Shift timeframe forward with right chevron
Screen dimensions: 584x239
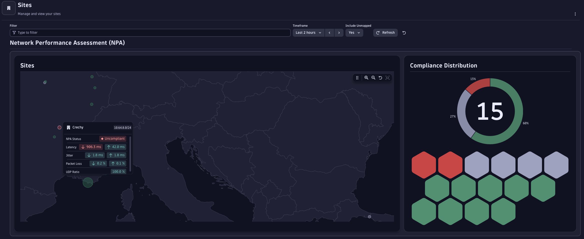click(x=339, y=32)
